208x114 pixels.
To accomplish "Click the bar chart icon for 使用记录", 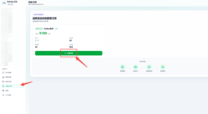I will [x=3, y=77].
